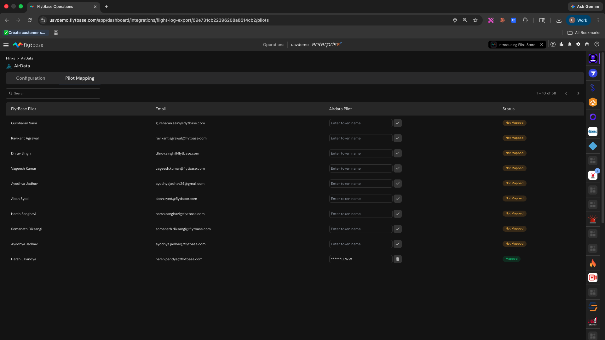The image size is (605, 340).
Task: Open the user profile avatar icon
Action: [597, 45]
